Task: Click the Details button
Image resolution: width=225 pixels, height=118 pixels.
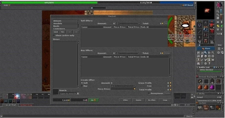Action: [x=139, y=100]
